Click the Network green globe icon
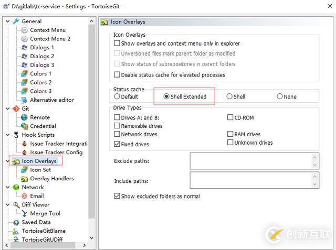The image size is (336, 250). point(16,187)
